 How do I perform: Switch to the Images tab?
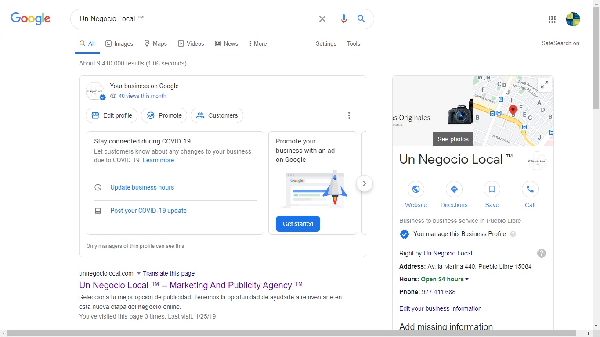click(119, 43)
